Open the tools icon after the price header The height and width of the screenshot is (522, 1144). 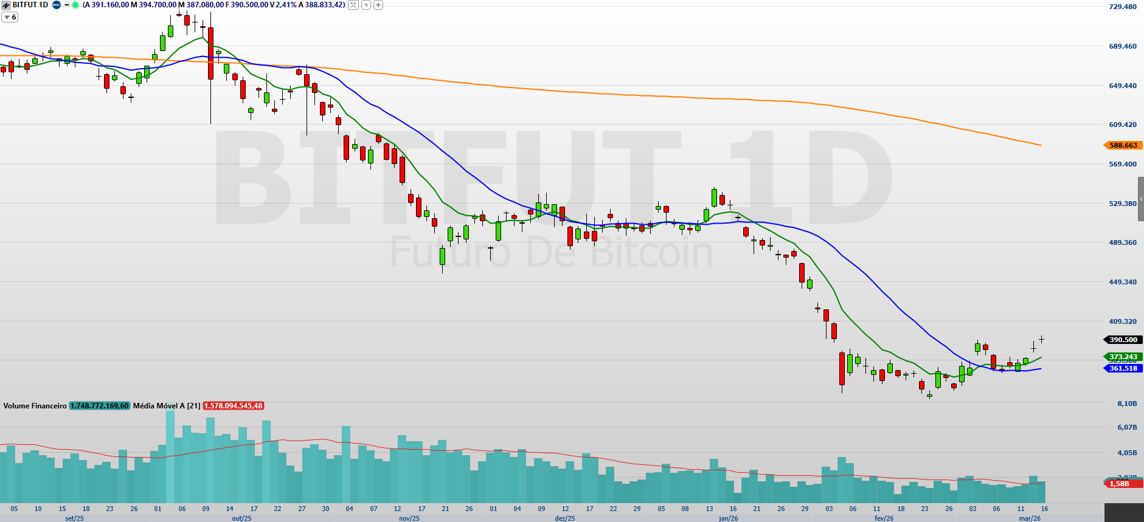353,5
